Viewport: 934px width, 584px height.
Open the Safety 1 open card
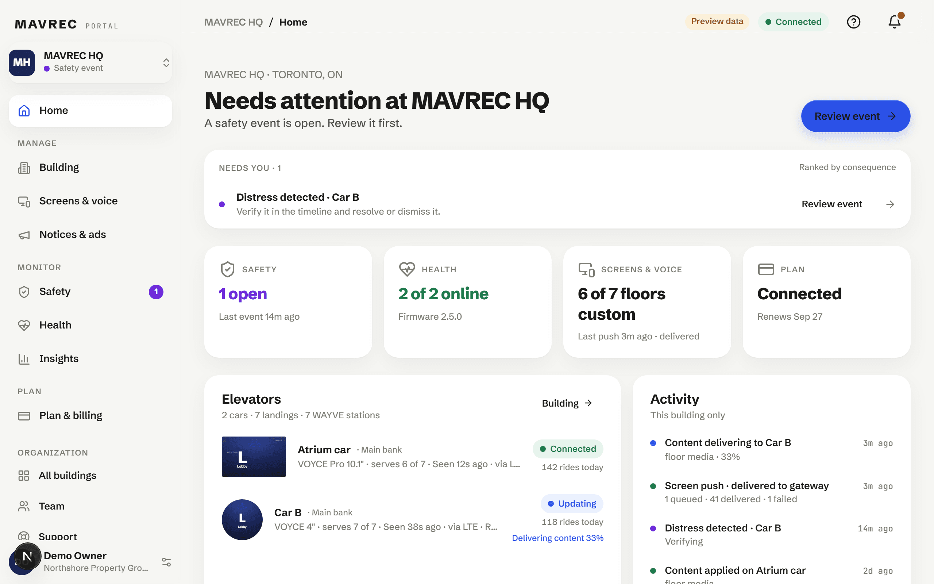tap(288, 301)
